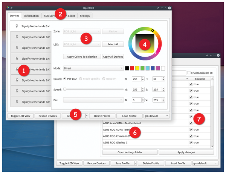The image size is (226, 174).
Task: Increase the V value with stepper
Action: click(x=163, y=99)
